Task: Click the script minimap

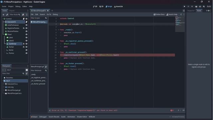Action: click(180, 24)
